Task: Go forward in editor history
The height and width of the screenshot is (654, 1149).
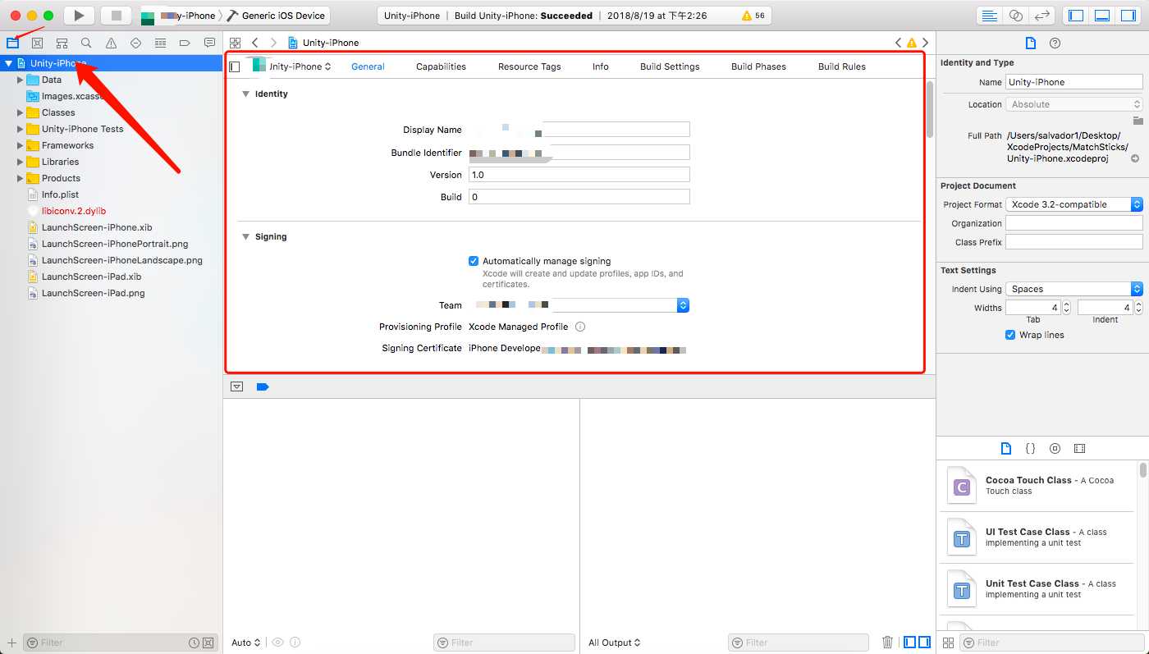Action: pos(273,43)
